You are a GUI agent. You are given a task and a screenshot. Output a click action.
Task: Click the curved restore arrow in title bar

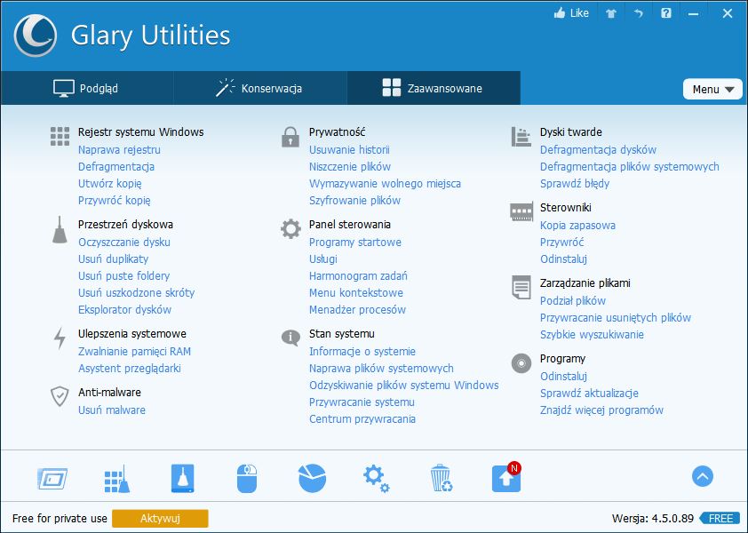tap(638, 13)
